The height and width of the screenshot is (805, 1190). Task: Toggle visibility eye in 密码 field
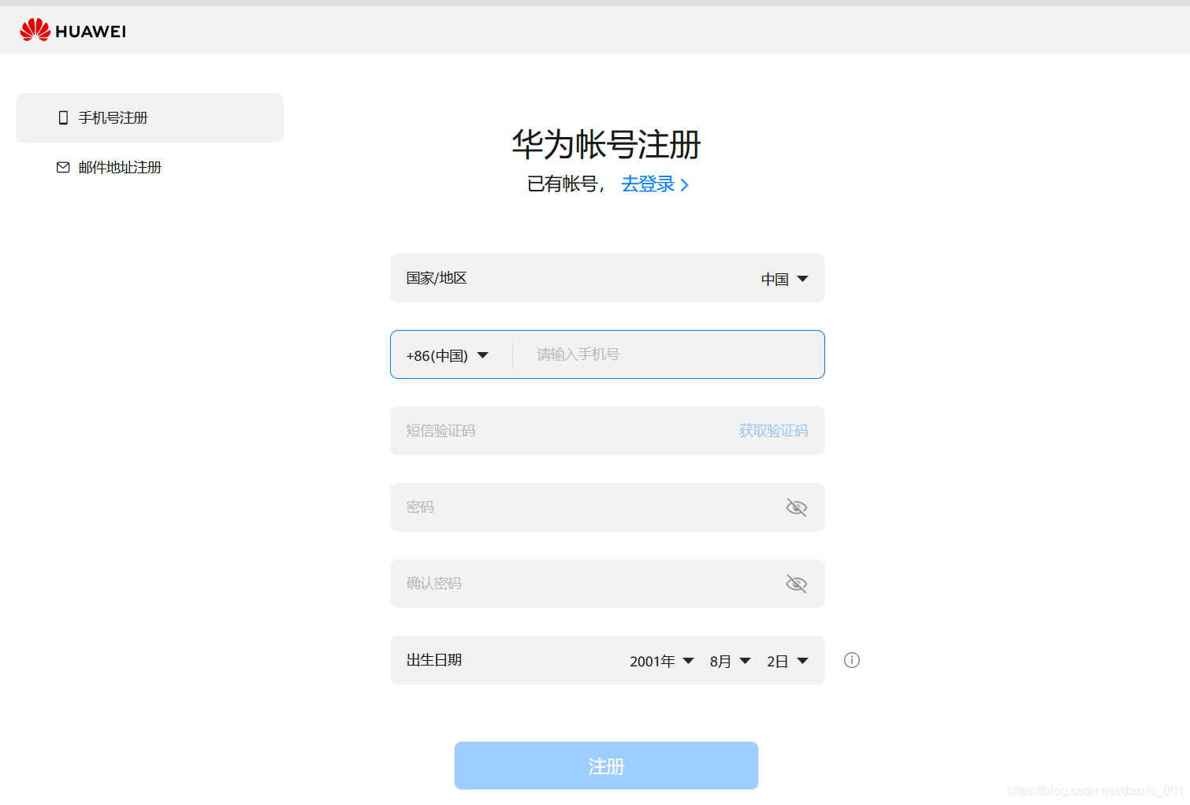(x=797, y=507)
